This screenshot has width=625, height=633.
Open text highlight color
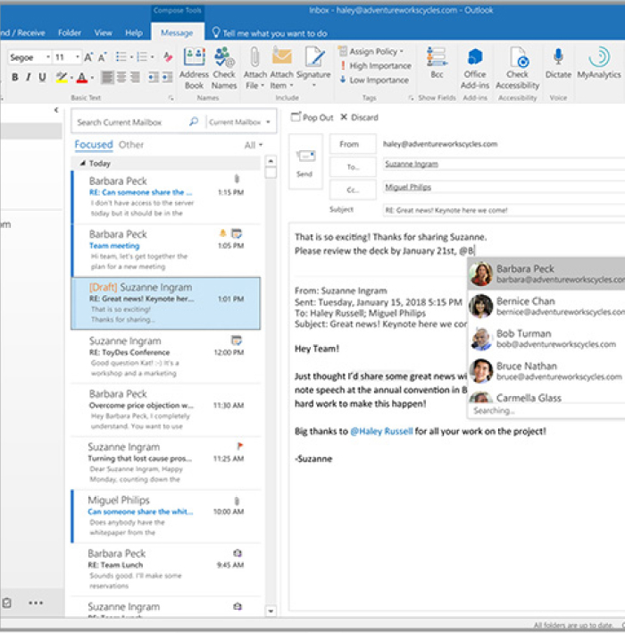point(61,77)
